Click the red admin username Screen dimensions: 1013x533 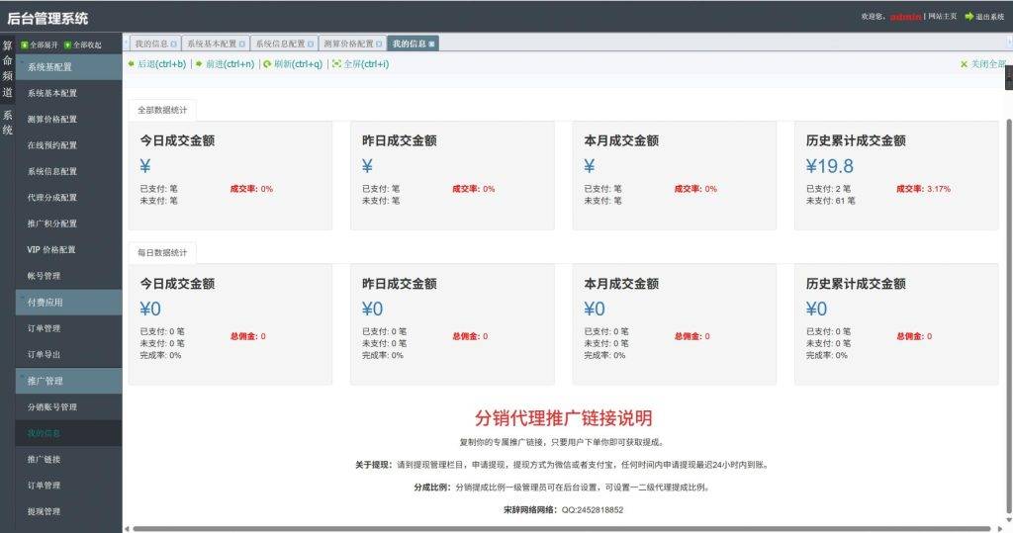[906, 17]
